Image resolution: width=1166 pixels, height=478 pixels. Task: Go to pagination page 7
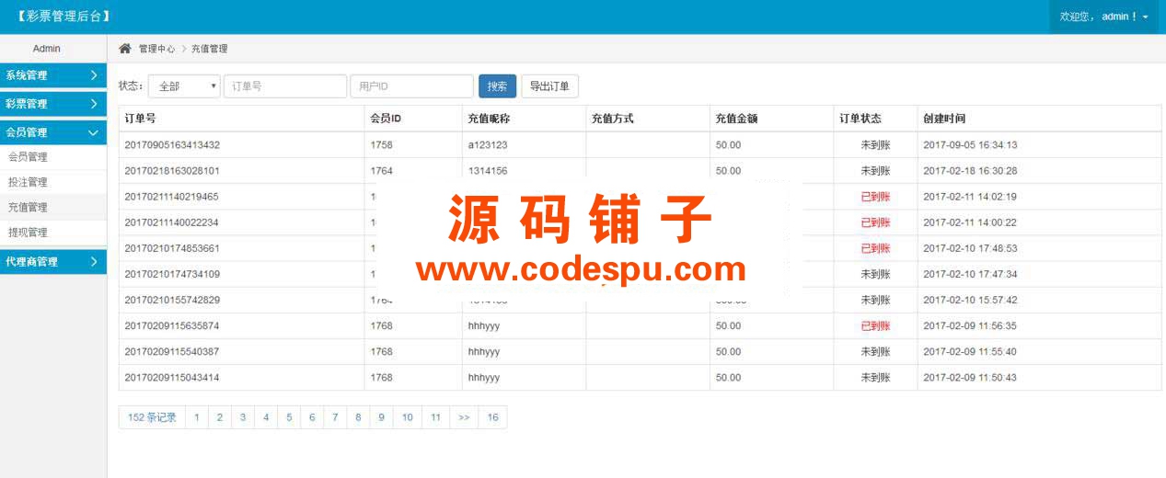pos(335,417)
